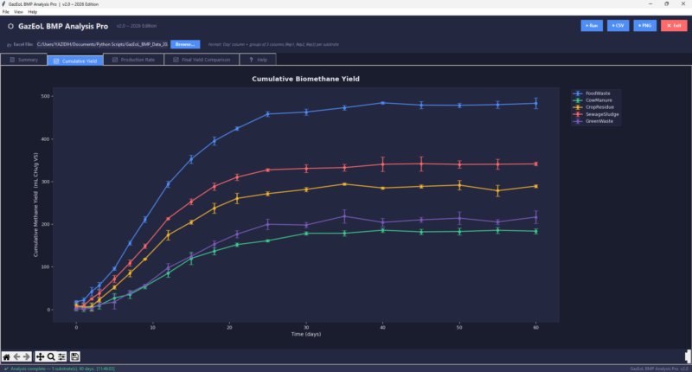Select the Zoom magnifier tool
Screen dimensions: 692x372
coord(51,356)
